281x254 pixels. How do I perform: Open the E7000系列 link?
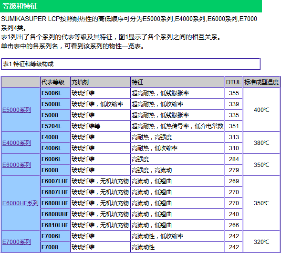point(17,242)
